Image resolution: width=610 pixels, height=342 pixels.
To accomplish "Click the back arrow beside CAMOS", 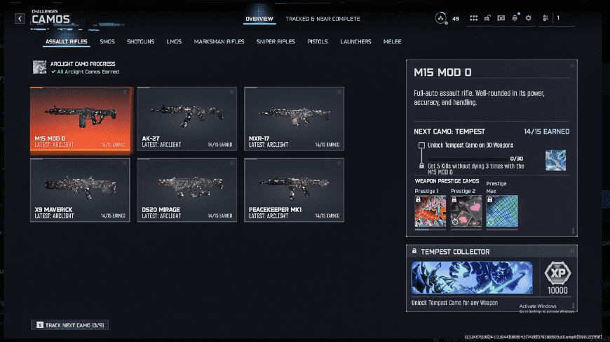I will [x=20, y=19].
